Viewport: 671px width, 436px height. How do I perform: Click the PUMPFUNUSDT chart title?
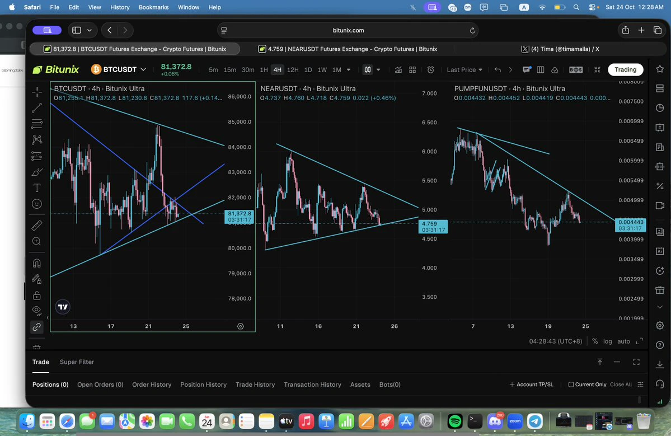[510, 88]
